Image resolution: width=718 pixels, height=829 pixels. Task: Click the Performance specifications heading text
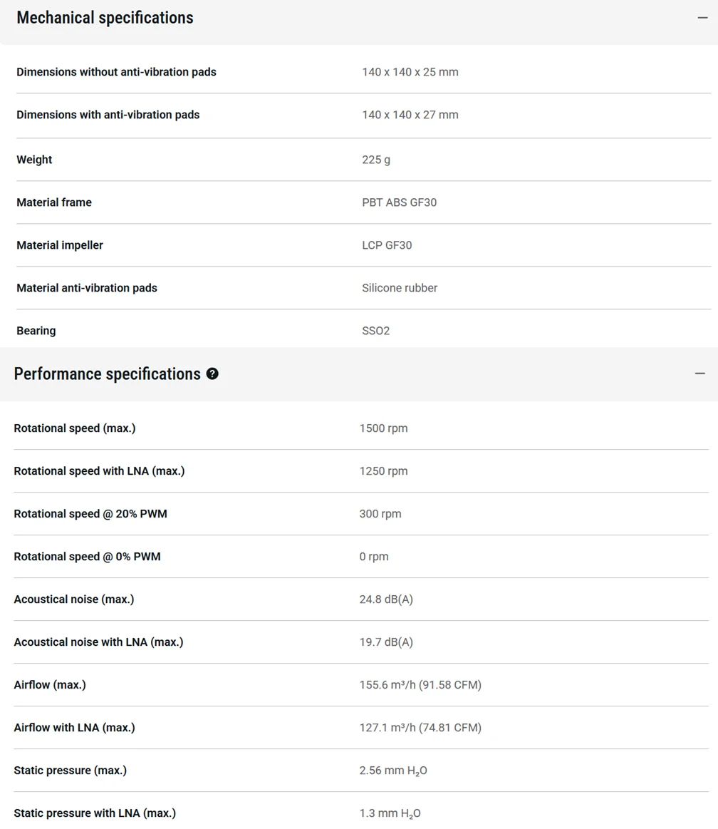click(x=108, y=374)
